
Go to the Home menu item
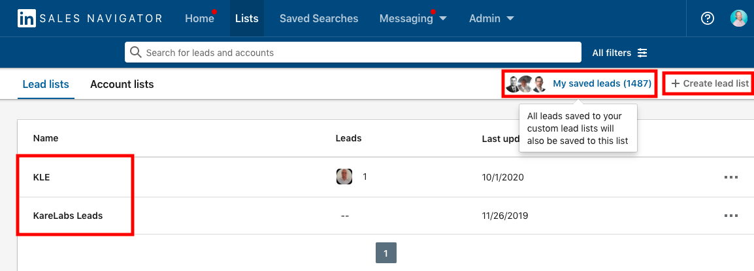(x=199, y=18)
